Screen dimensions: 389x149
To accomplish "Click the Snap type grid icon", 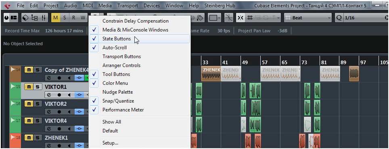I will click(x=250, y=18).
